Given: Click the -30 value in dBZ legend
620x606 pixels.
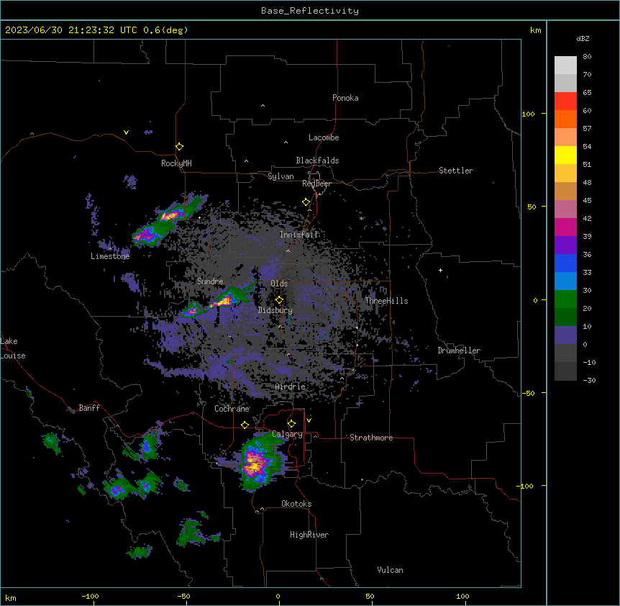Looking at the screenshot, I should point(589,380).
